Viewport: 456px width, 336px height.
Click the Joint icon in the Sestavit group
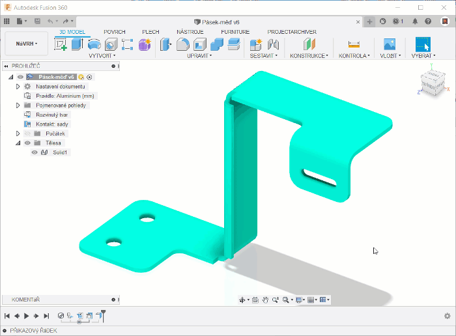(x=274, y=44)
